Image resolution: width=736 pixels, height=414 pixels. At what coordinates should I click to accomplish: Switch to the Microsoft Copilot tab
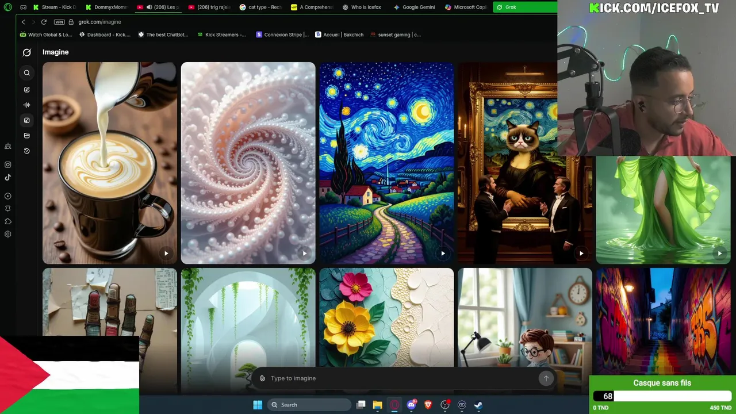466,7
